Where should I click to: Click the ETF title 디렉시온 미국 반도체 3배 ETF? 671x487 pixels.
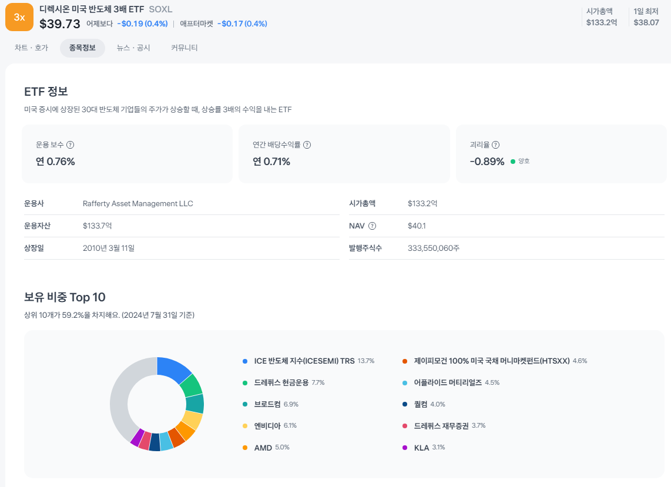pos(92,9)
